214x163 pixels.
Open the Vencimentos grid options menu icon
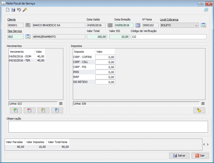[61, 104]
